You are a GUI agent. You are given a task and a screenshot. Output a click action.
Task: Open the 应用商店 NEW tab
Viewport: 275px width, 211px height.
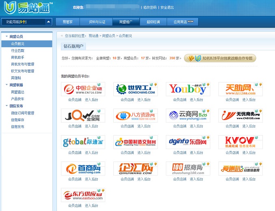pos(182,22)
